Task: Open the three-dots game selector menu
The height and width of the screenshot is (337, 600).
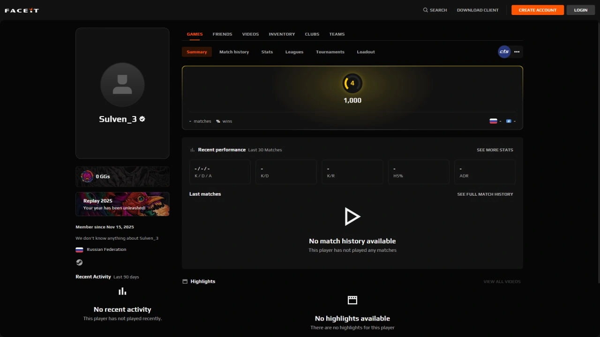Action: [x=517, y=52]
